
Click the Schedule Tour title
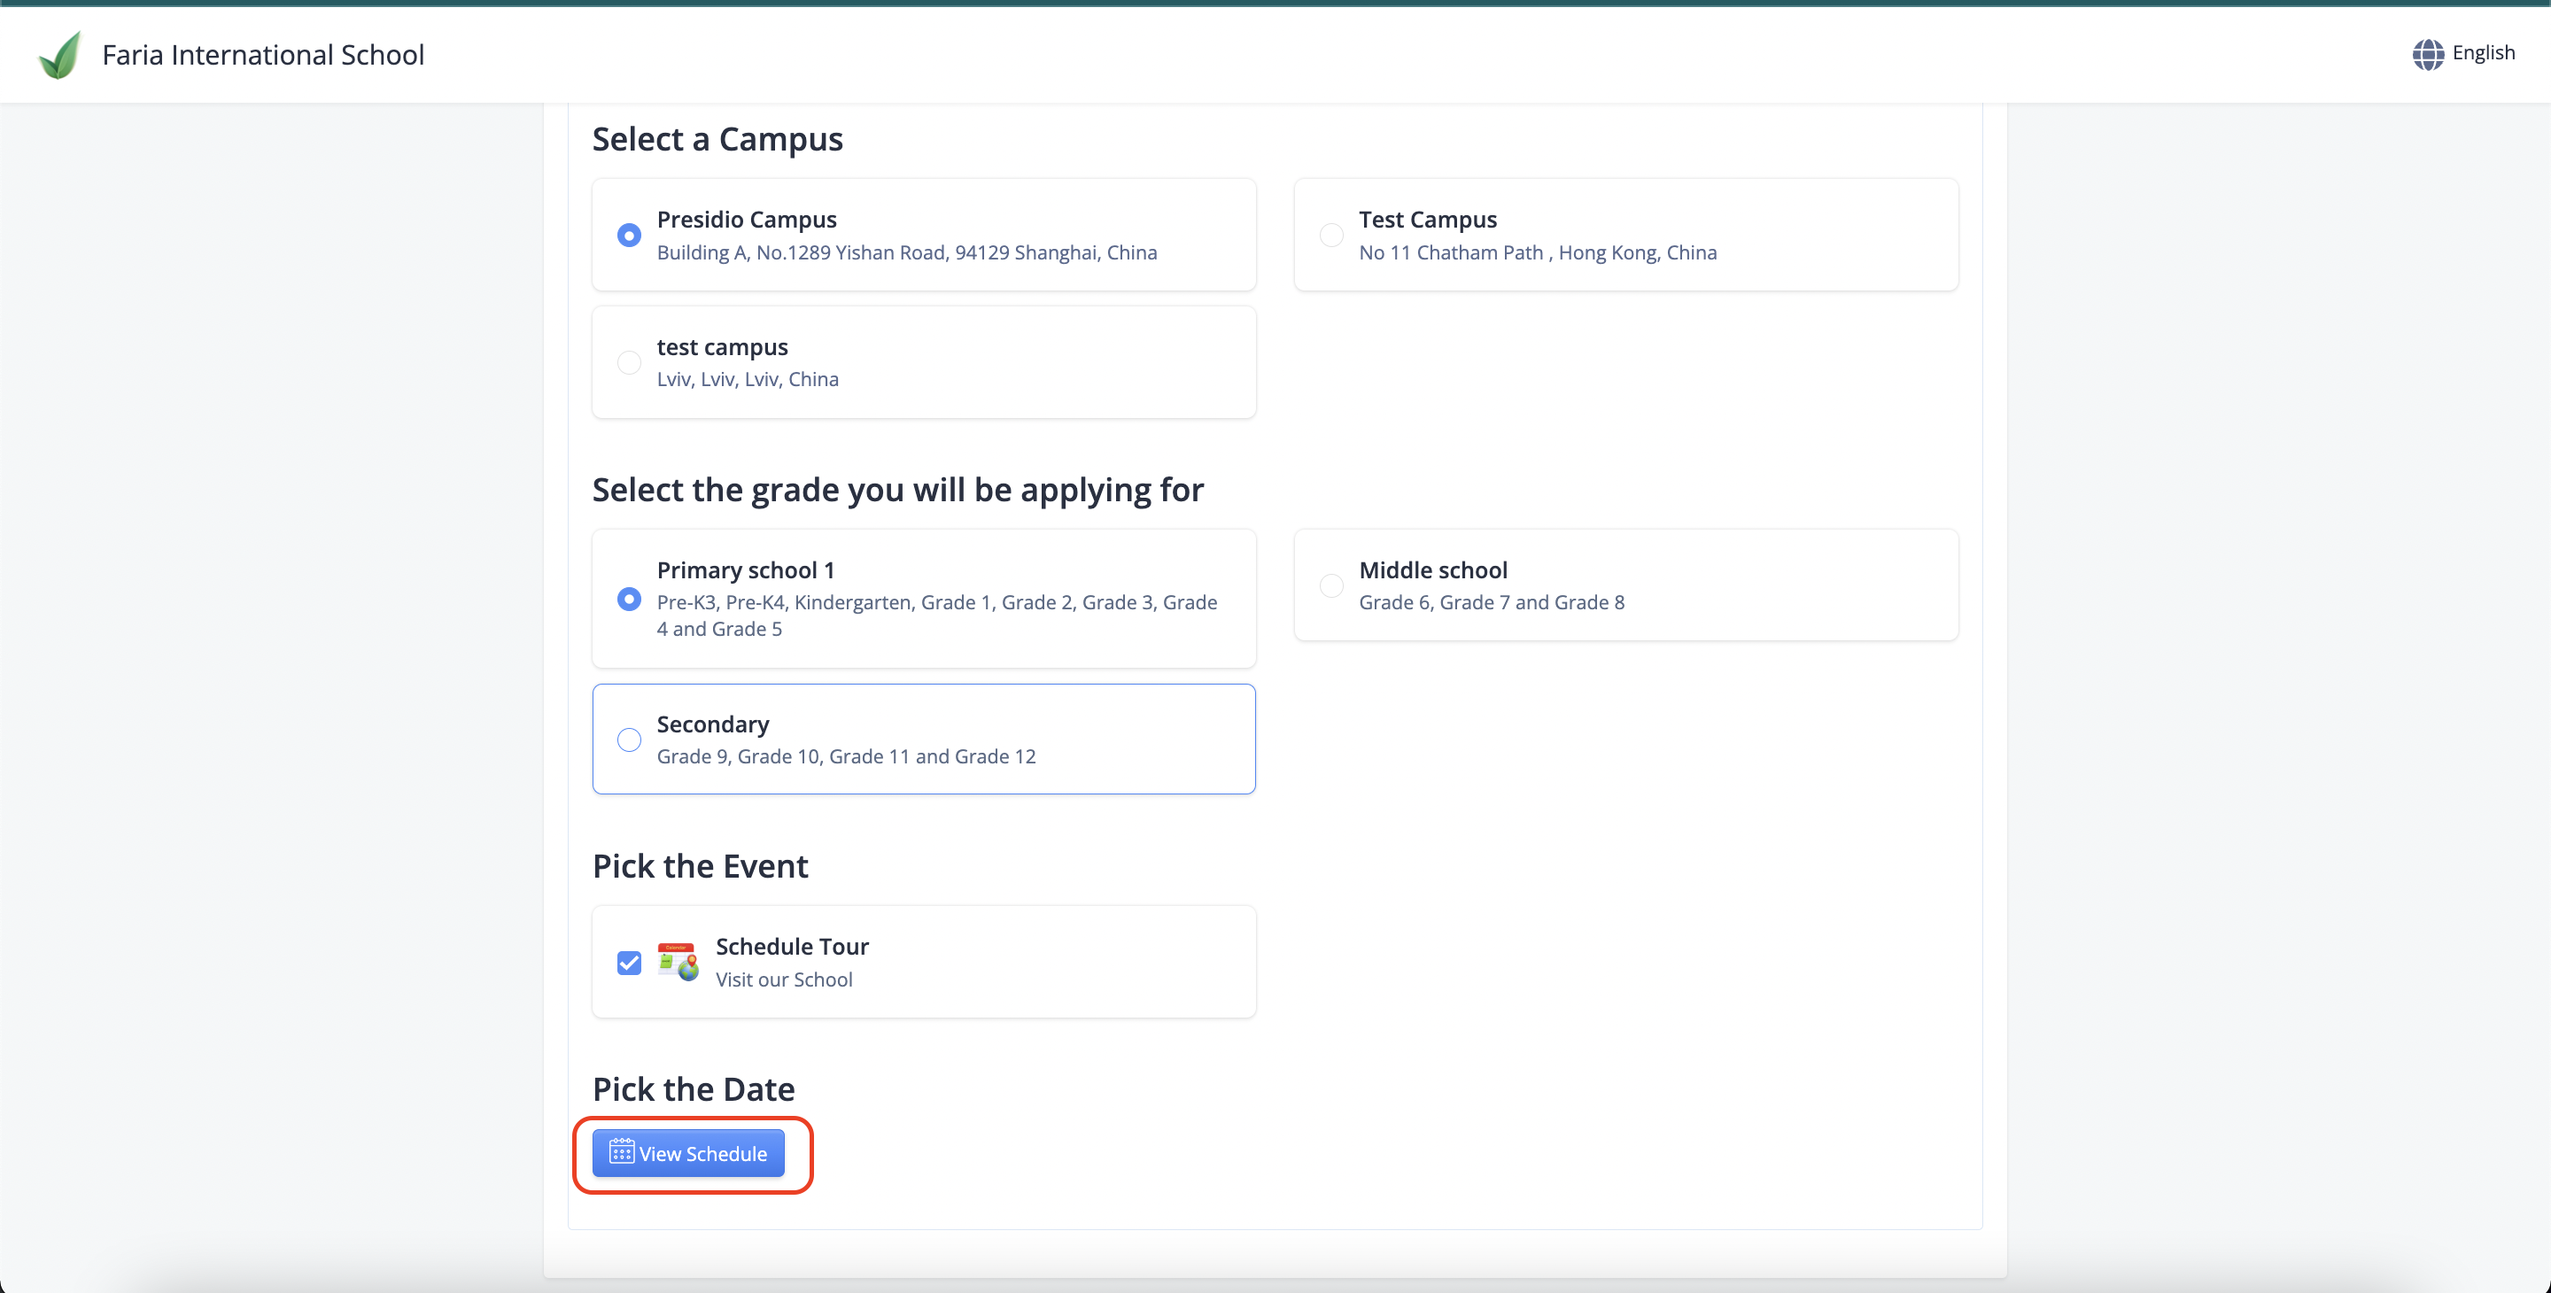[791, 947]
